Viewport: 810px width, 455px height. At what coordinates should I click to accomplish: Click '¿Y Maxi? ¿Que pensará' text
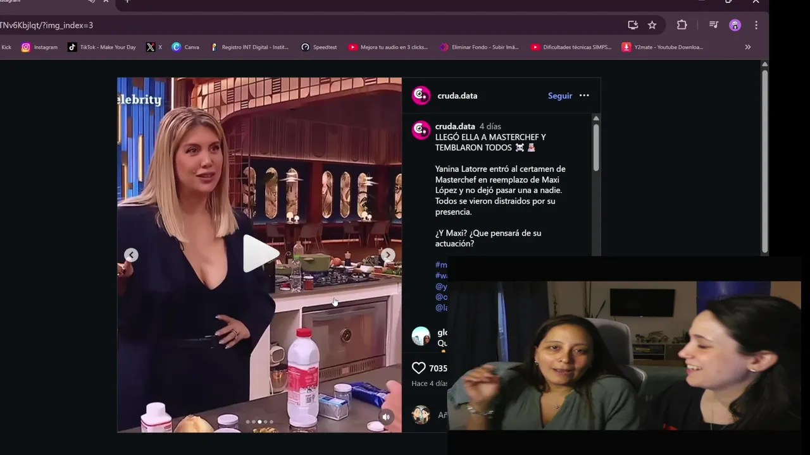click(x=488, y=233)
